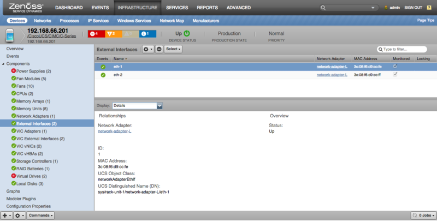437x221 pixels.
Task: Open the Services menu
Action: click(177, 8)
